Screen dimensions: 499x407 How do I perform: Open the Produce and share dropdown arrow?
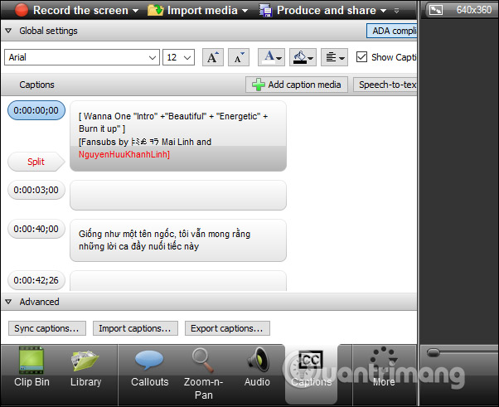click(x=384, y=11)
